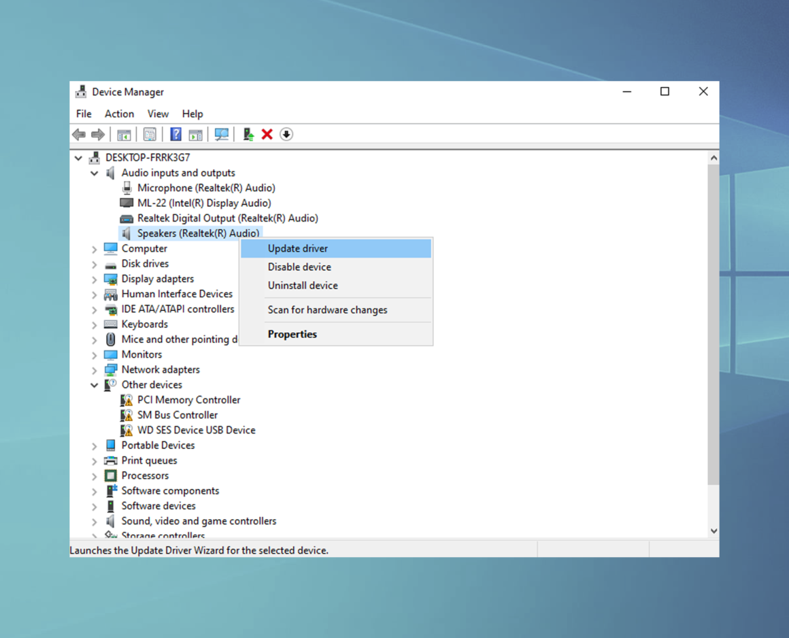The height and width of the screenshot is (638, 789).
Task: Click the Back navigation arrow in toolbar
Action: [78, 134]
